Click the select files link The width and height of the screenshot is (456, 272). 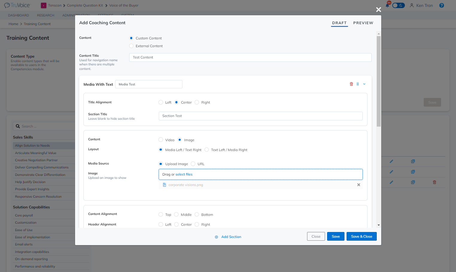[x=184, y=174]
